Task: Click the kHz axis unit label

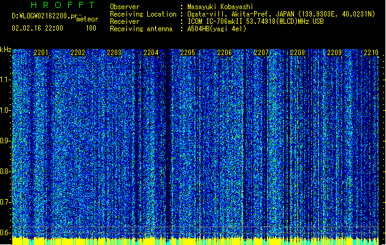Action: coord(6,50)
